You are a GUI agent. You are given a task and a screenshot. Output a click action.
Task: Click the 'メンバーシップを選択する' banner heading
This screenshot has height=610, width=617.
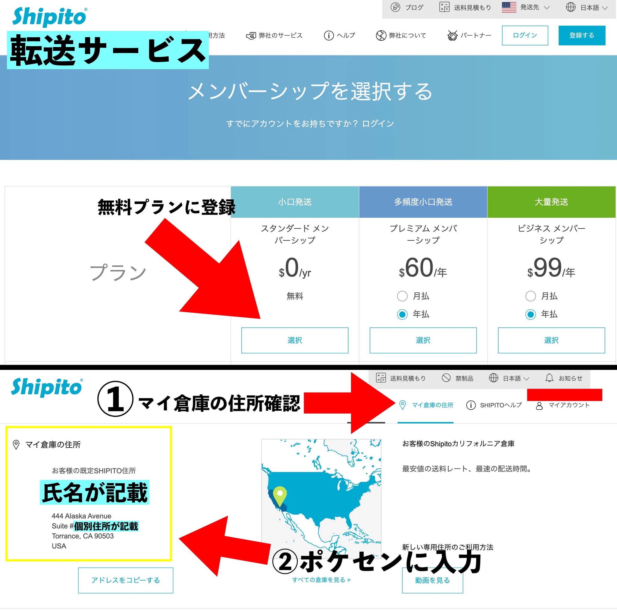tap(310, 91)
